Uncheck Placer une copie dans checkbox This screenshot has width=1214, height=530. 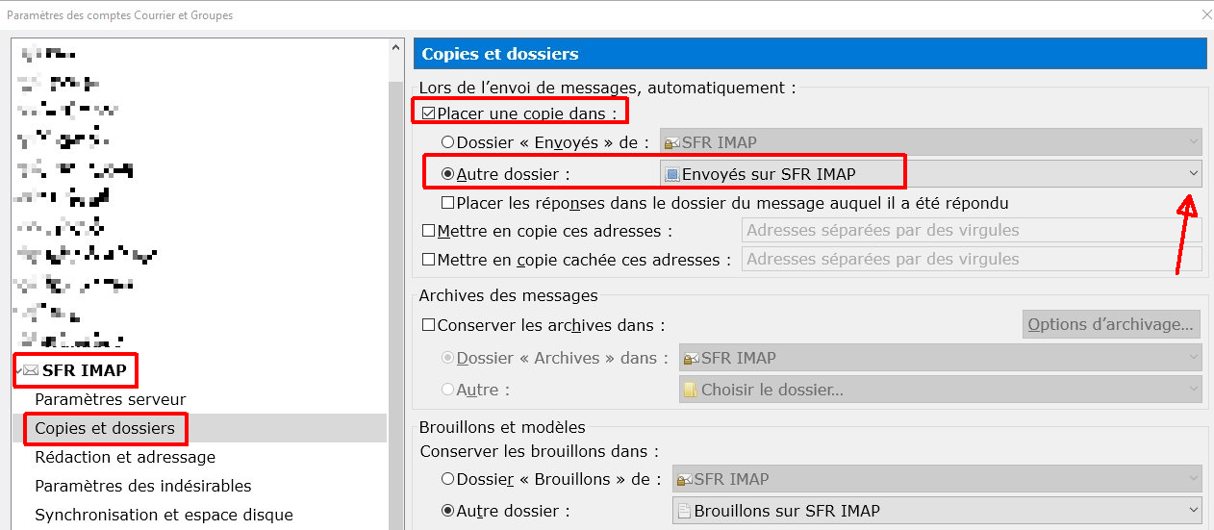pos(429,114)
